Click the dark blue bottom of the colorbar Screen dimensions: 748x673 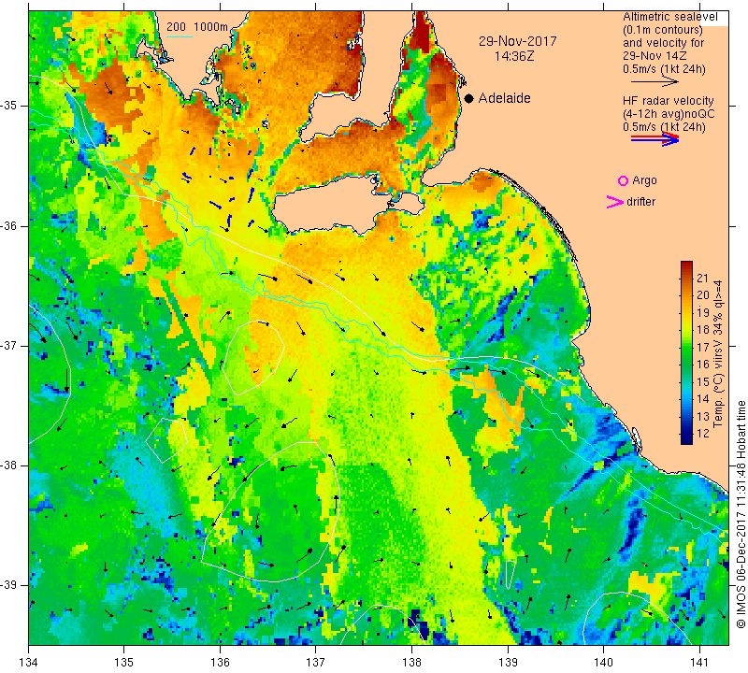tap(686, 439)
